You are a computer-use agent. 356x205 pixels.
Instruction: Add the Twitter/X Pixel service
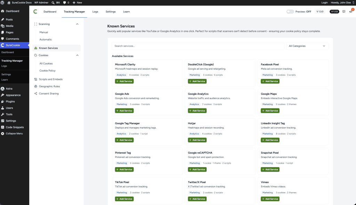click(x=197, y=199)
